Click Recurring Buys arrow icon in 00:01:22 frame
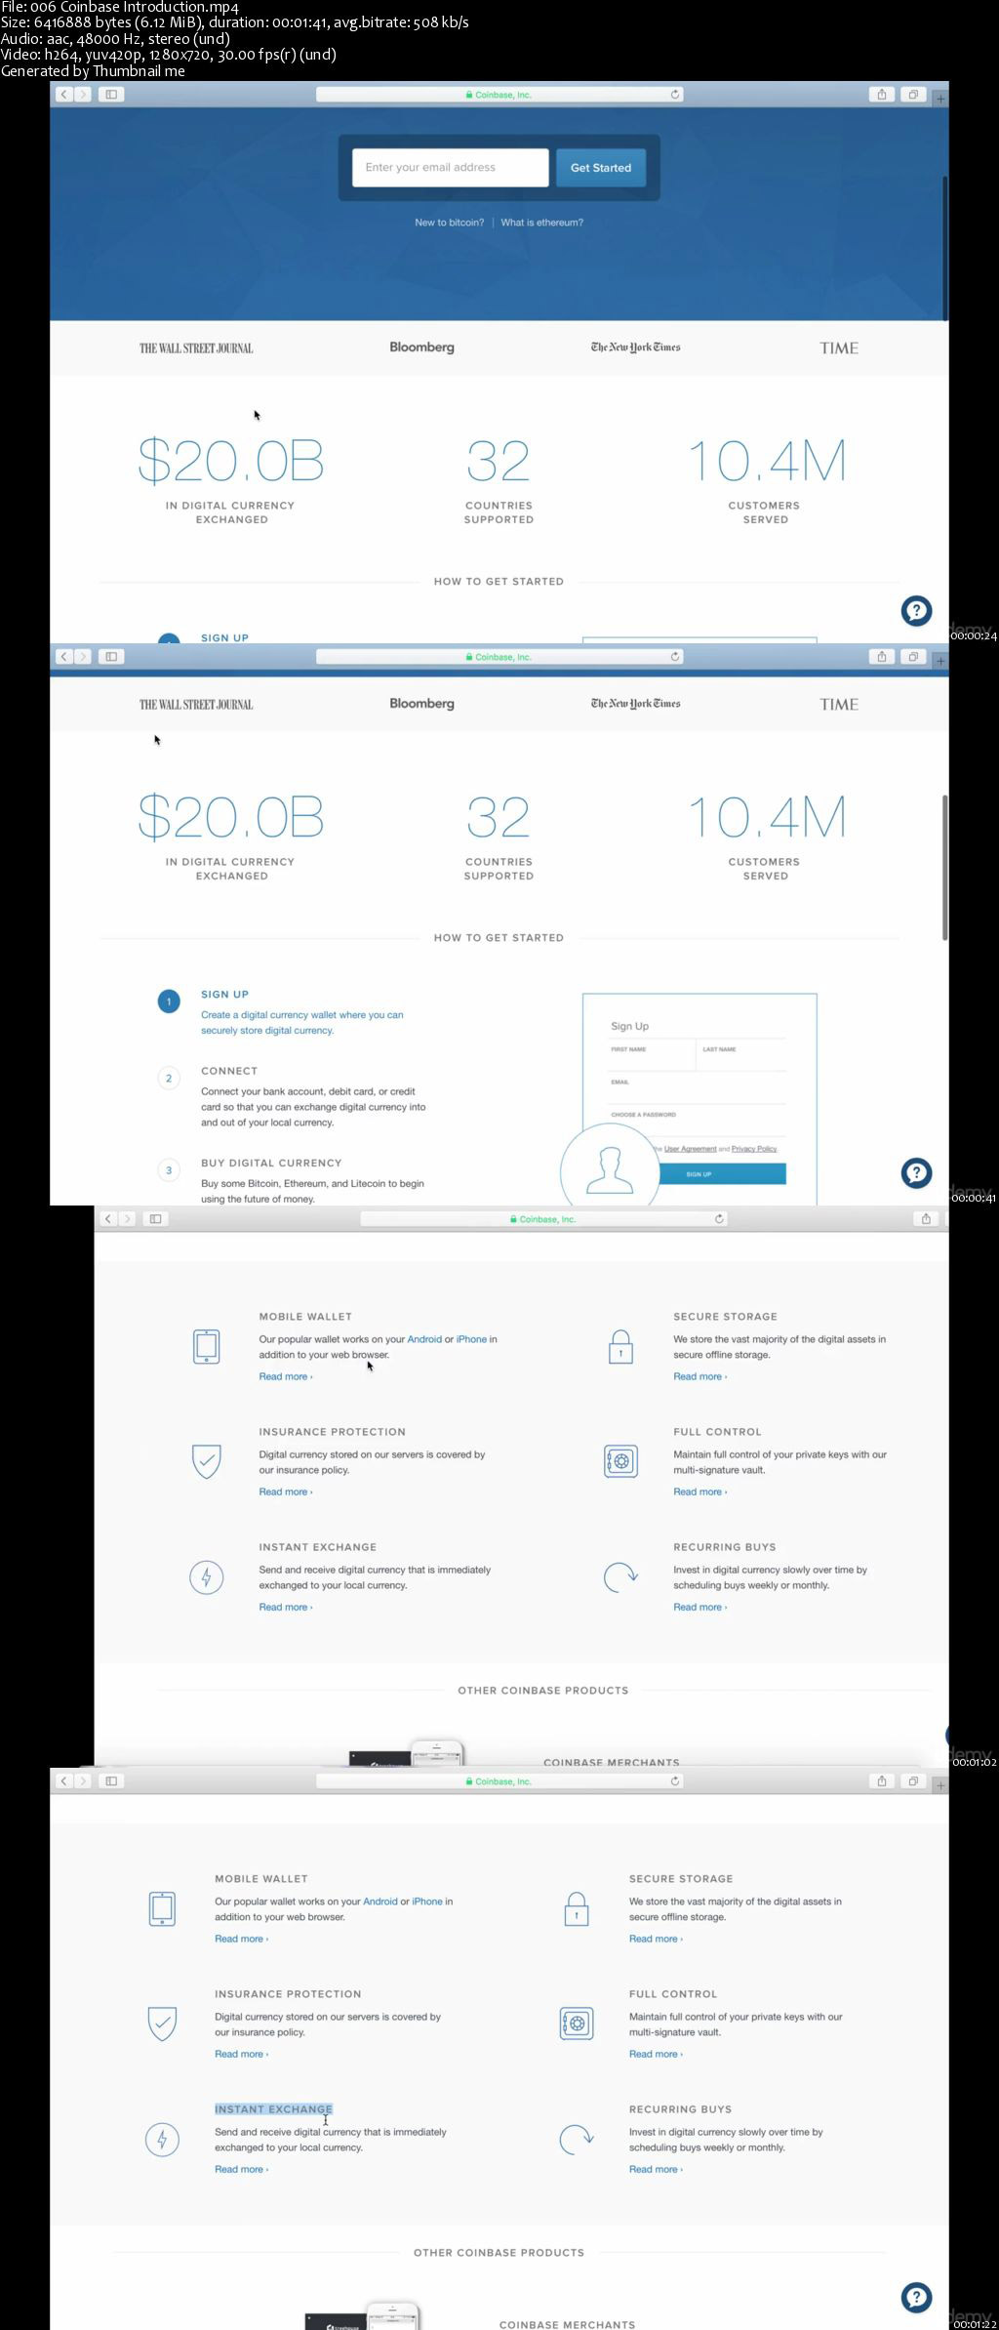Screen dimensions: 999x2330 coord(577,2140)
